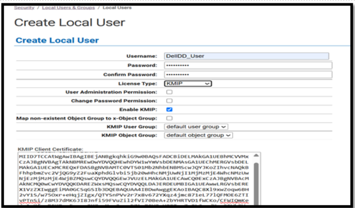
Task: Click the KMIP User Group label
Action: coord(132,127)
